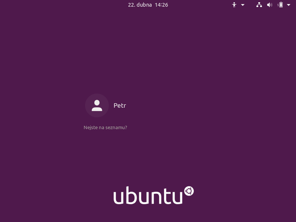Open the accessibility menu icon
The image size is (296, 222).
click(234, 5)
